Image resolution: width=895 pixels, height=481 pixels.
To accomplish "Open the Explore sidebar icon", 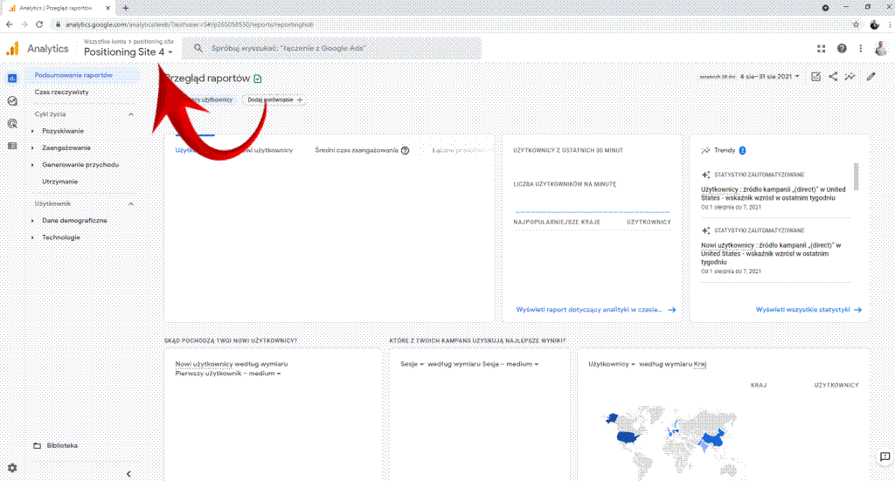I will click(x=12, y=101).
